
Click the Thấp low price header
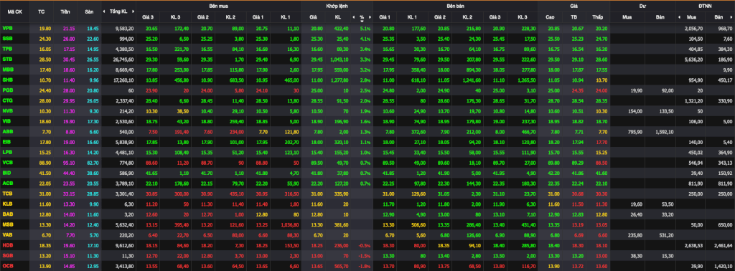[x=597, y=17]
